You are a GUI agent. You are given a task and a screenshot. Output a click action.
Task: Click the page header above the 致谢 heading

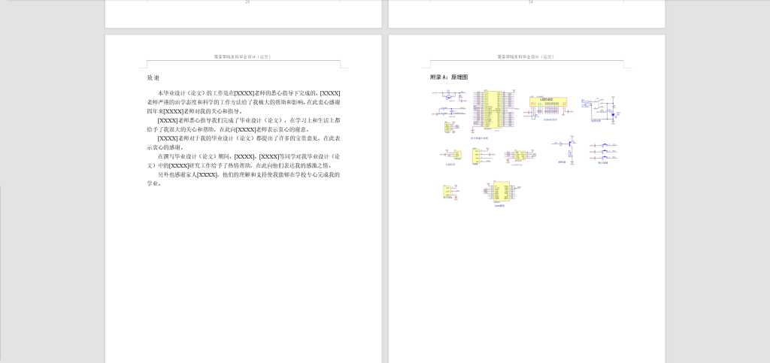[x=243, y=57]
